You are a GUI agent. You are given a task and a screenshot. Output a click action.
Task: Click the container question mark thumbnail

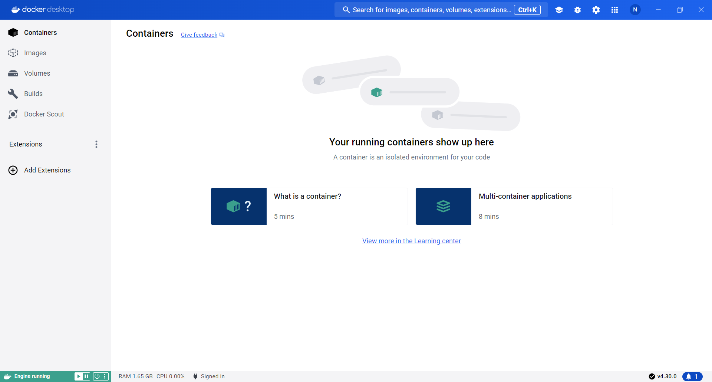tap(239, 206)
